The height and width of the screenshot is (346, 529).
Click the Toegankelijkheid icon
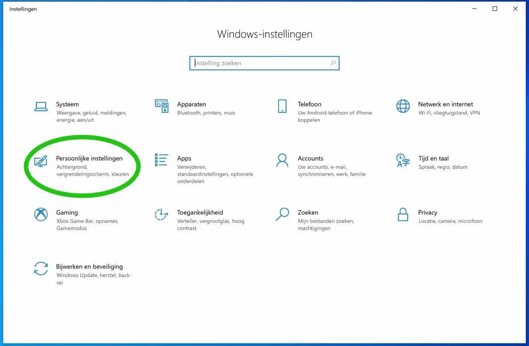[x=161, y=214]
